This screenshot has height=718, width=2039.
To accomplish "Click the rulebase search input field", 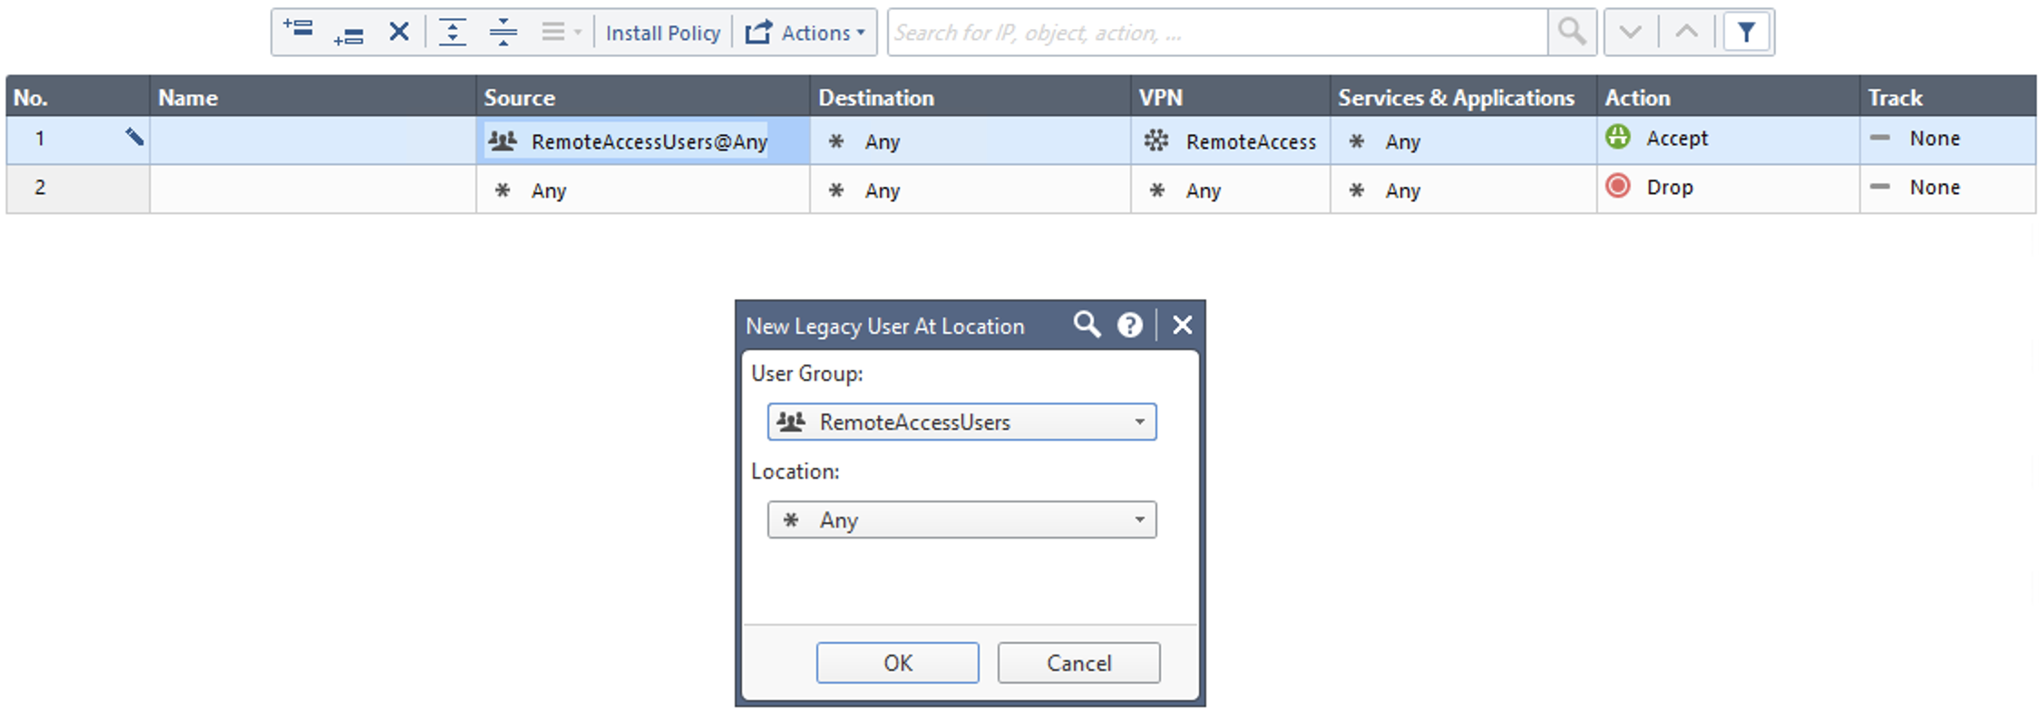I will click(1215, 33).
